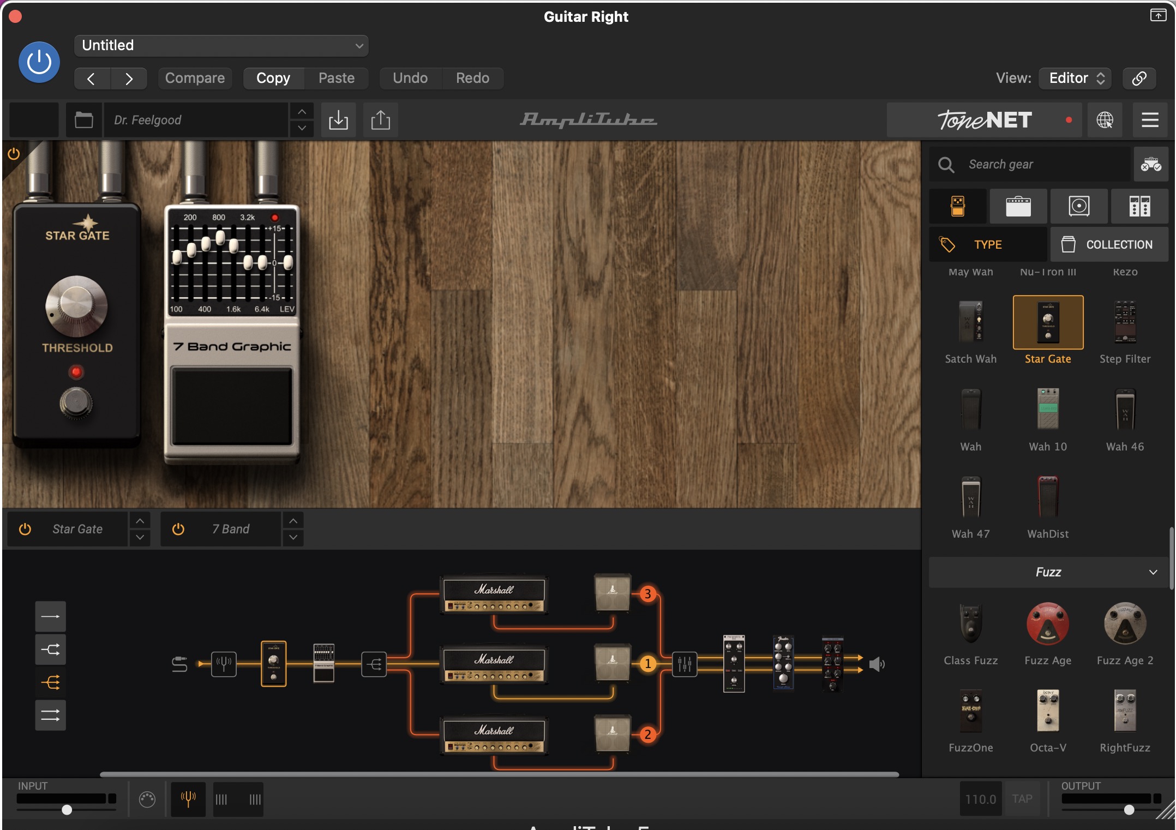This screenshot has width=1176, height=830.
Task: Click the Search gear field
Action: pos(1029,164)
